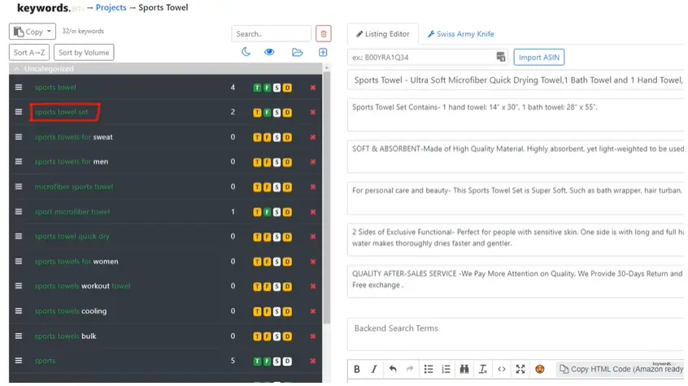Click drag handle menu for 'sports towels bulk'

coord(19,336)
